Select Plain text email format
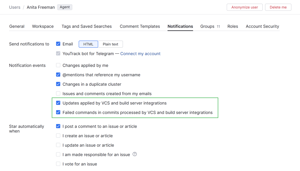Image resolution: width=300 pixels, height=171 pixels. pyautogui.click(x=110, y=44)
